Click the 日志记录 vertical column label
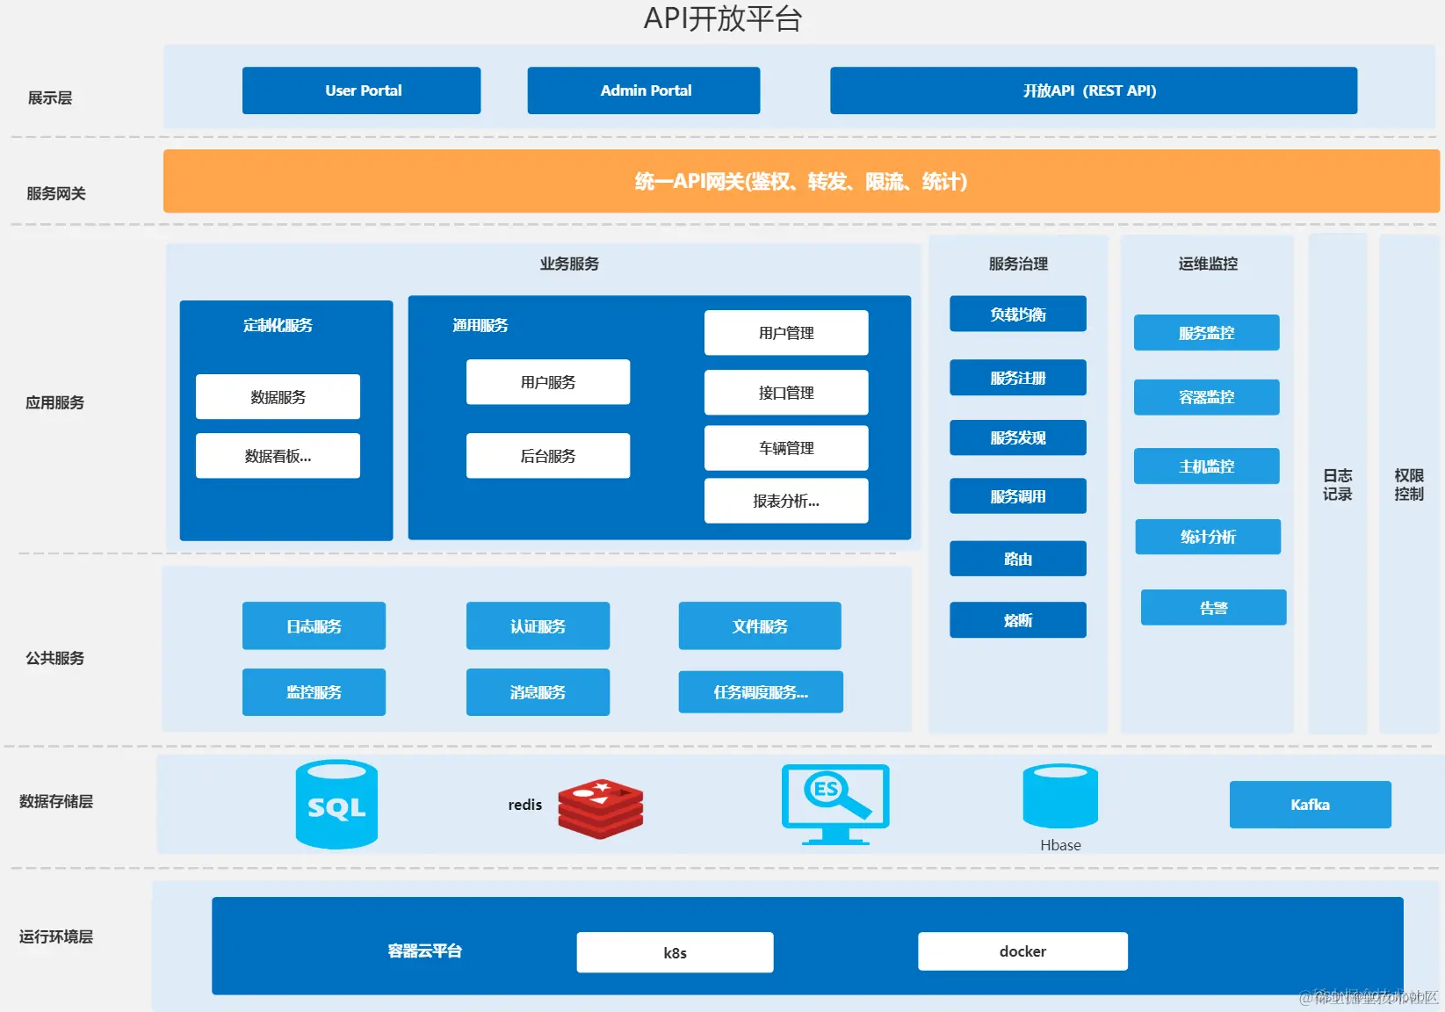This screenshot has height=1012, width=1445. coord(1337,485)
